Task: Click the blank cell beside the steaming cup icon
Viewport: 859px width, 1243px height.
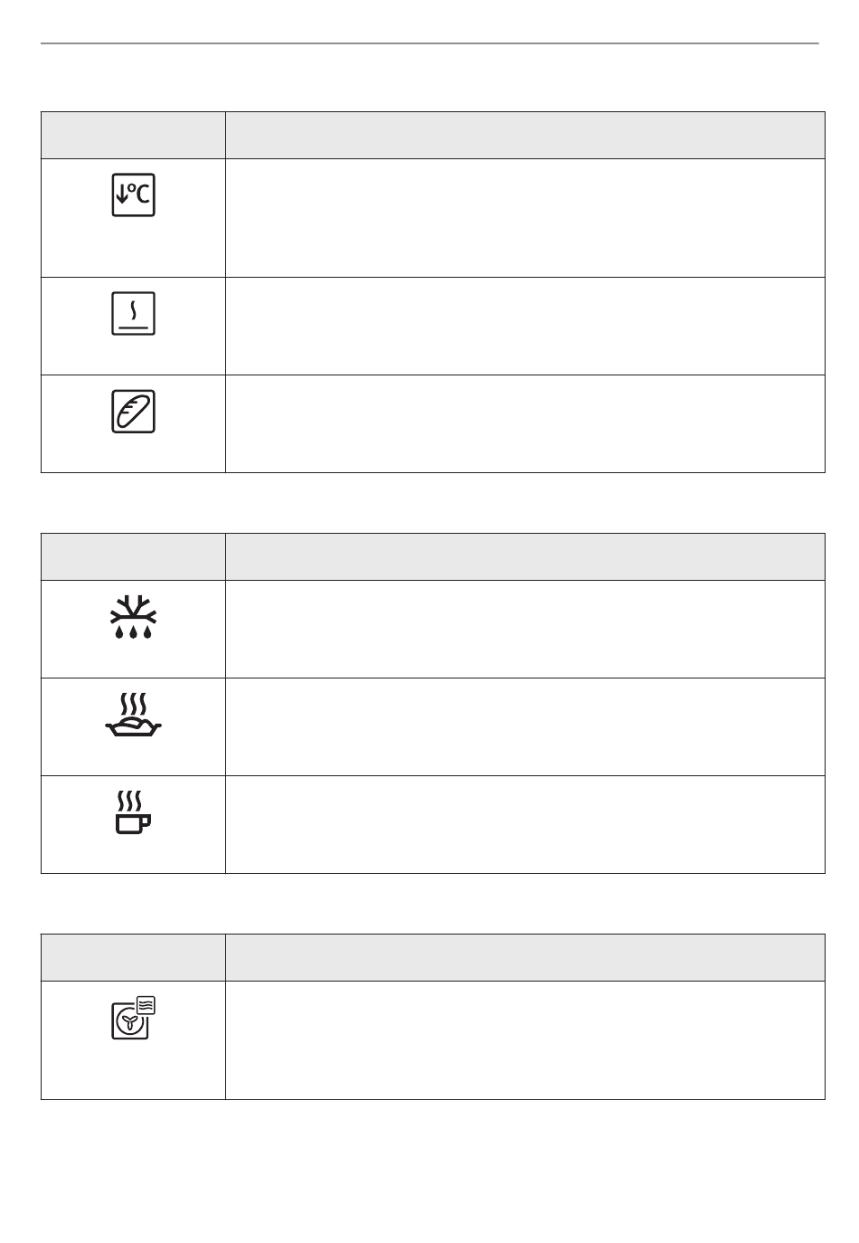Action: pyautogui.click(x=525, y=824)
